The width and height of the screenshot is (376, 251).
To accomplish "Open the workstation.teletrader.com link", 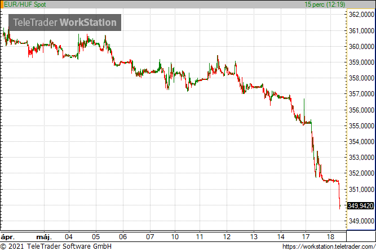I will [x=329, y=246].
